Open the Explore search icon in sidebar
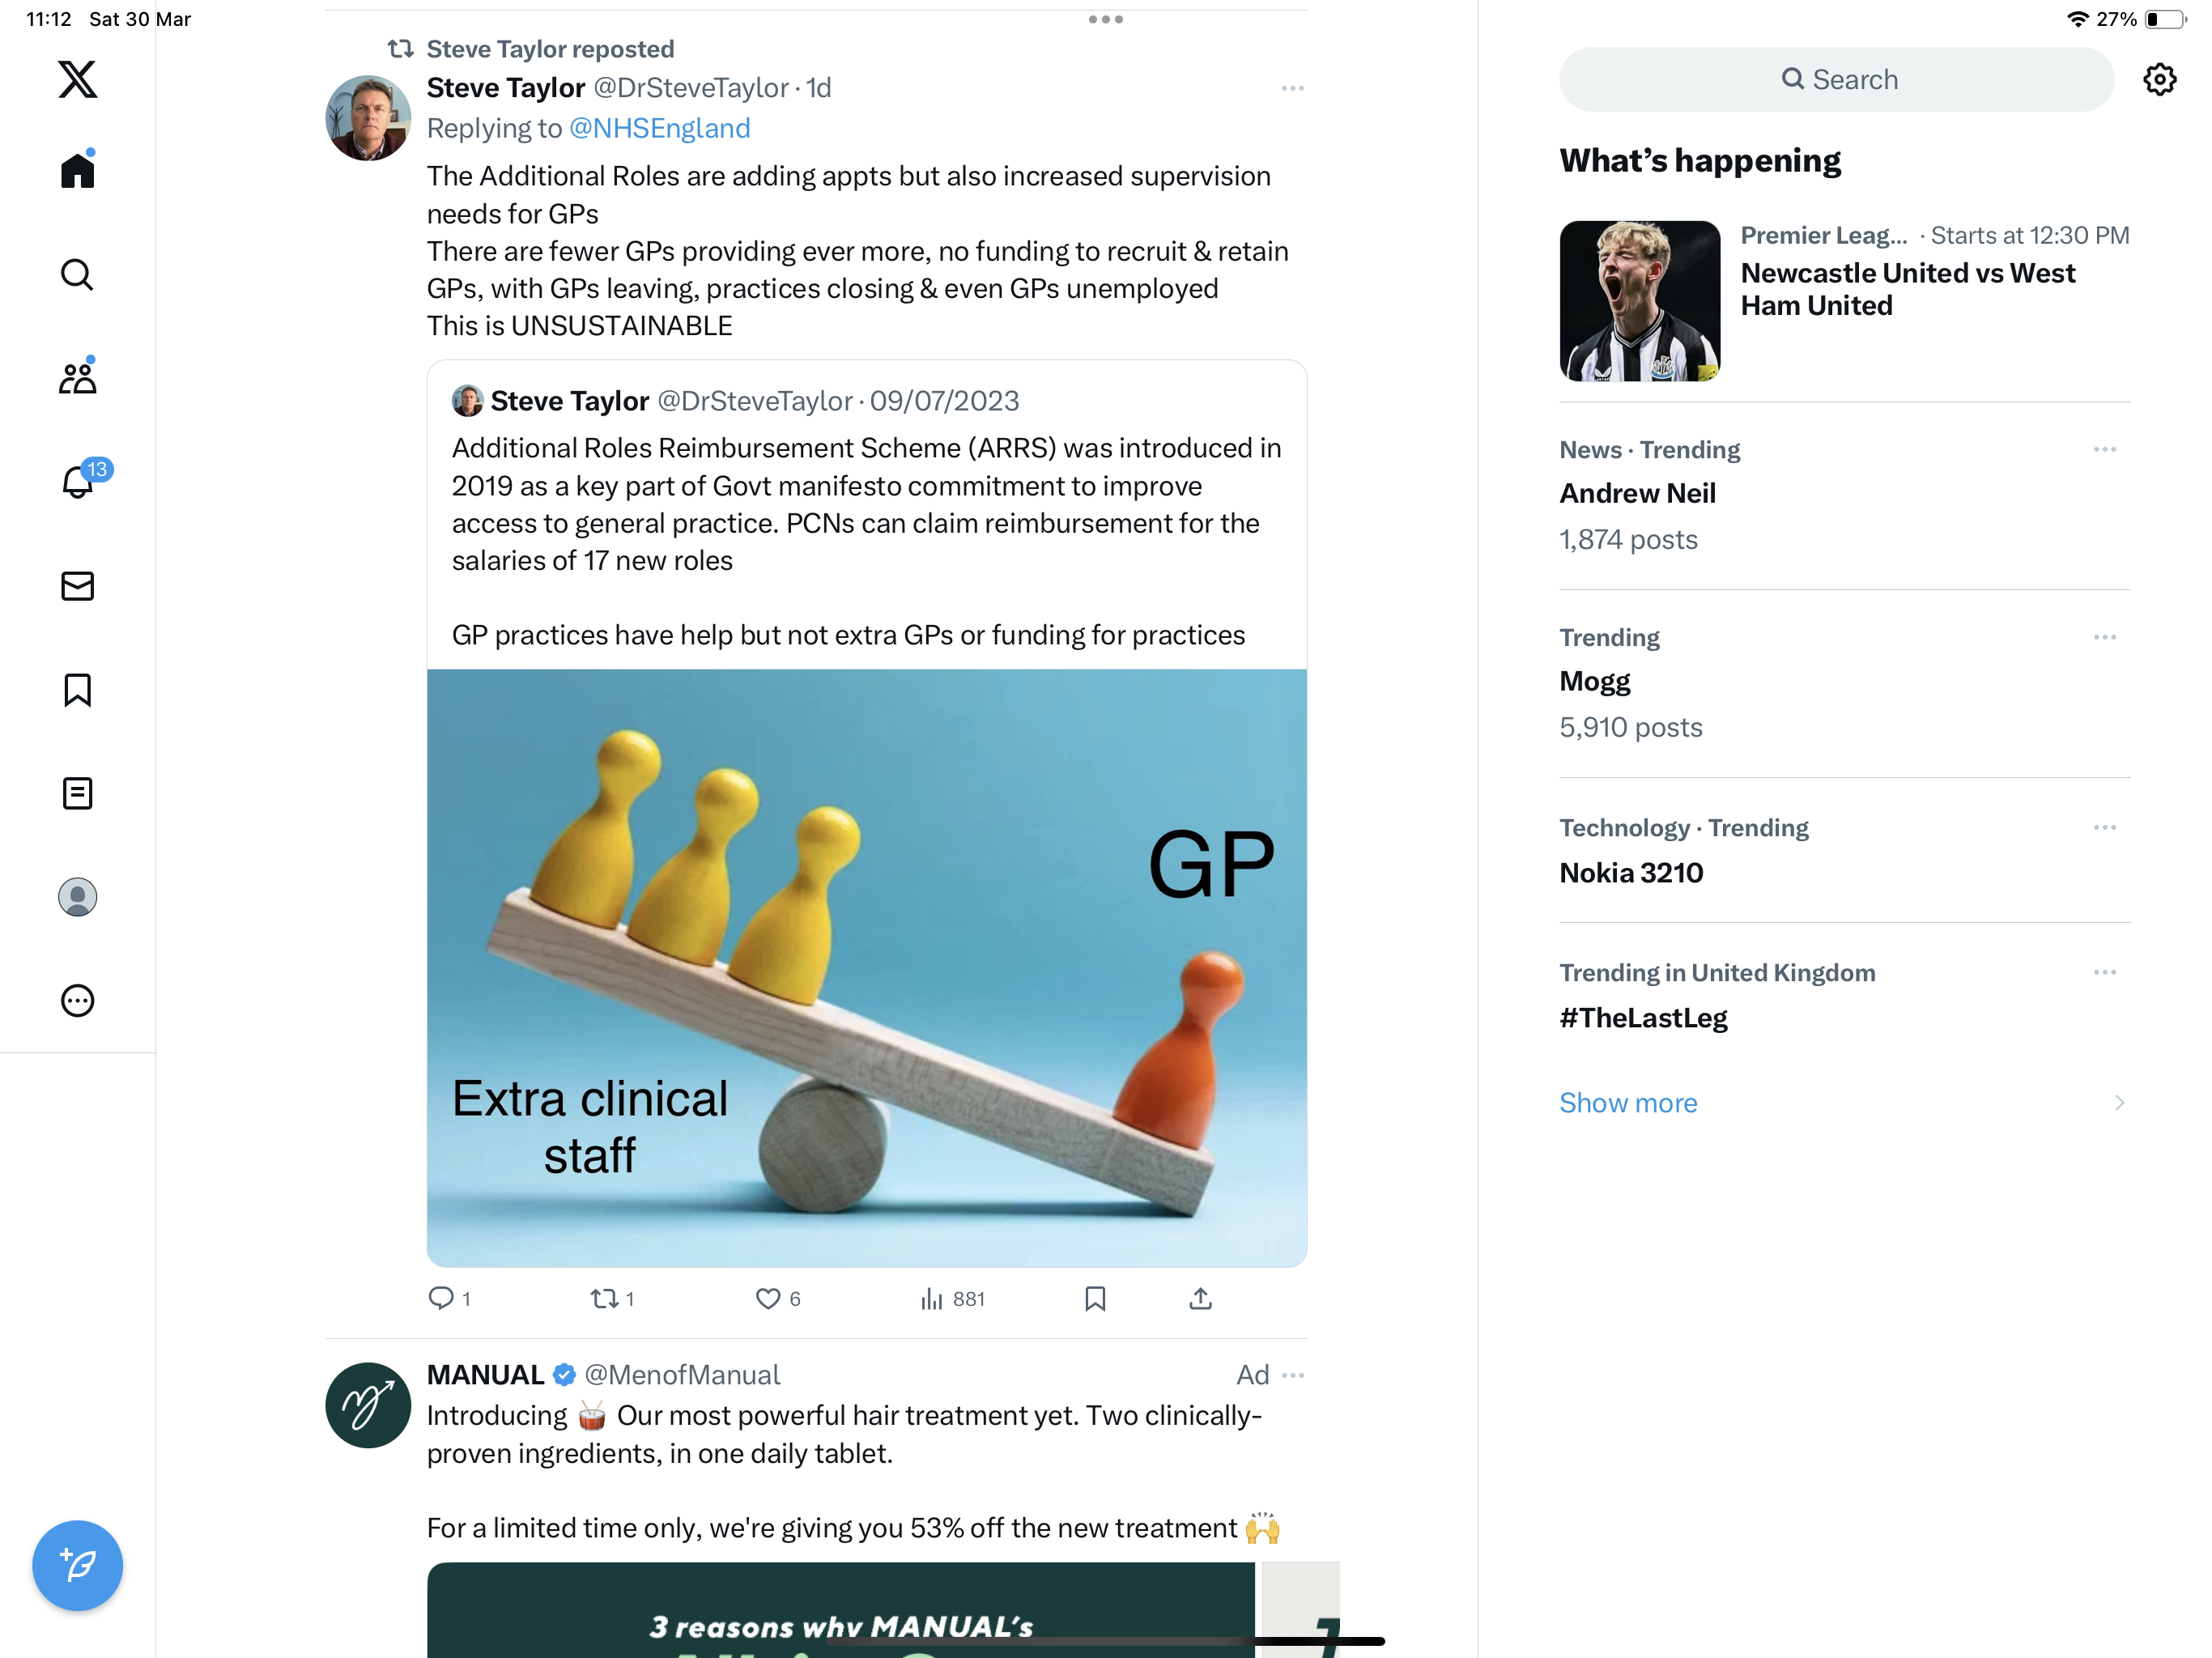The image size is (2212, 1658). pyautogui.click(x=77, y=274)
